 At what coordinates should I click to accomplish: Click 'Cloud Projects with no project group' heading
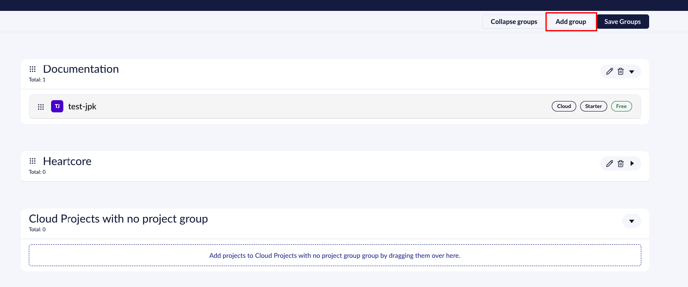pos(118,219)
